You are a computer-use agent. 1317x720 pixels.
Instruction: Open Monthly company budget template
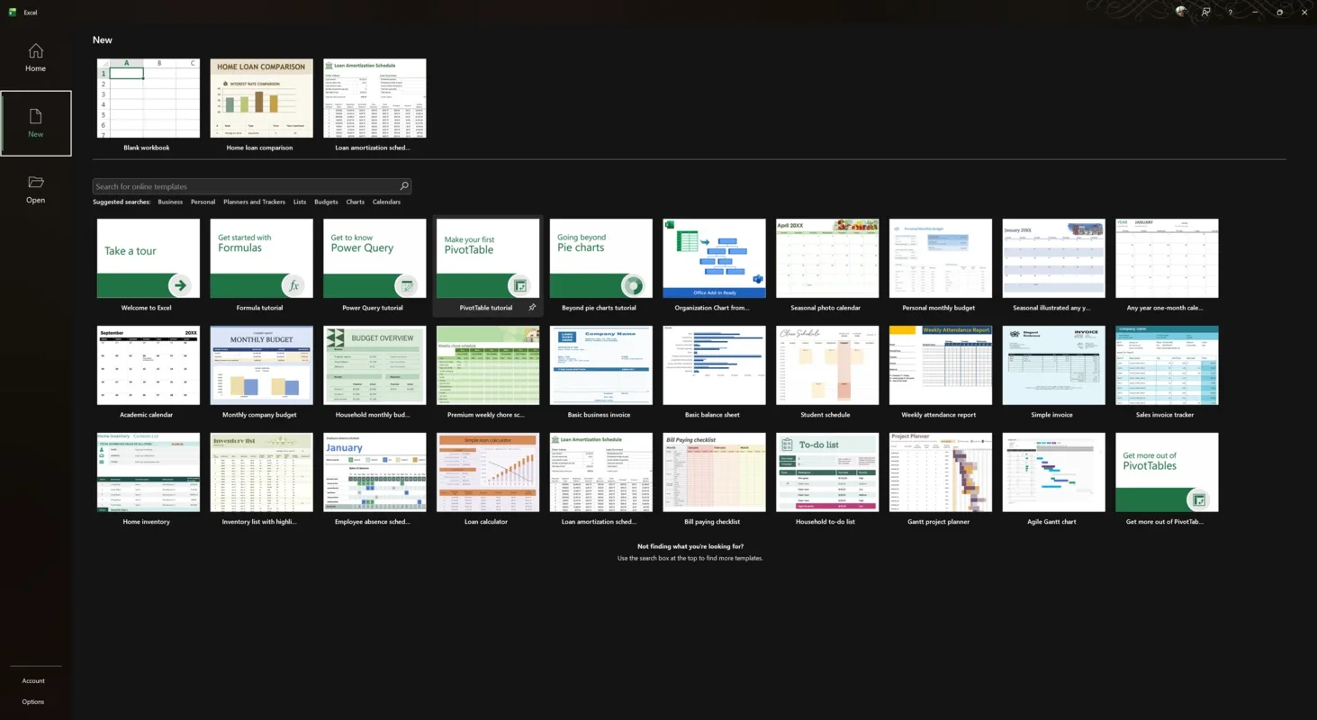coord(261,373)
